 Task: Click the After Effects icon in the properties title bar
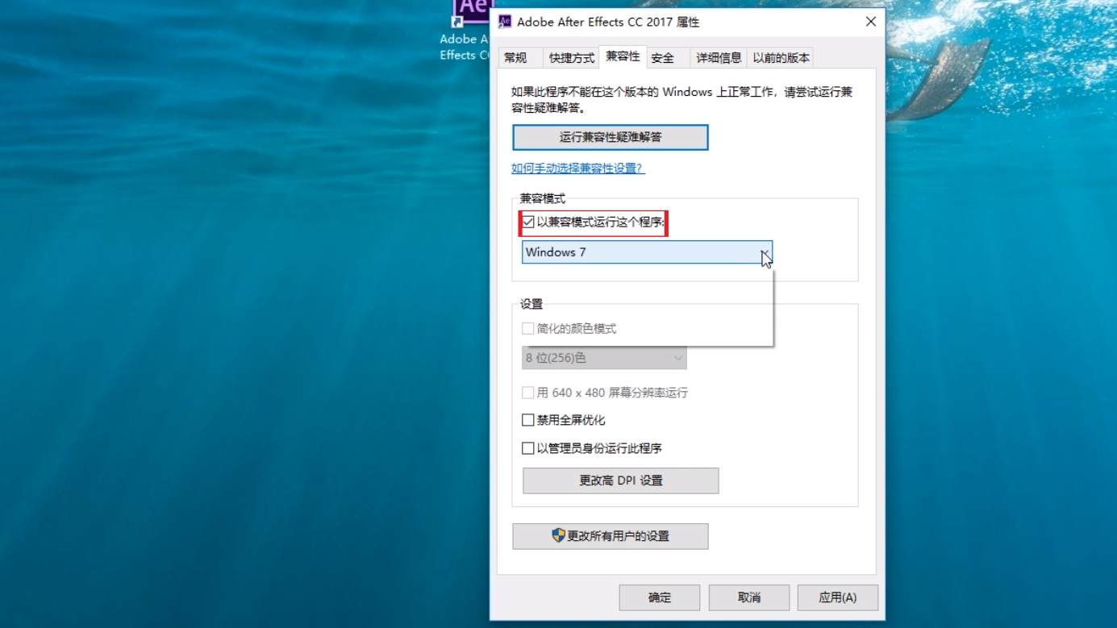505,22
